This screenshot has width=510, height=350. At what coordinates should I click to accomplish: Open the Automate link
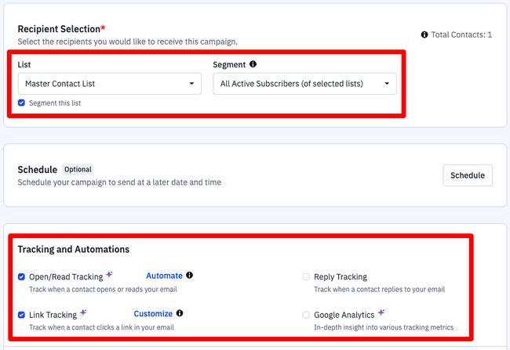164,276
